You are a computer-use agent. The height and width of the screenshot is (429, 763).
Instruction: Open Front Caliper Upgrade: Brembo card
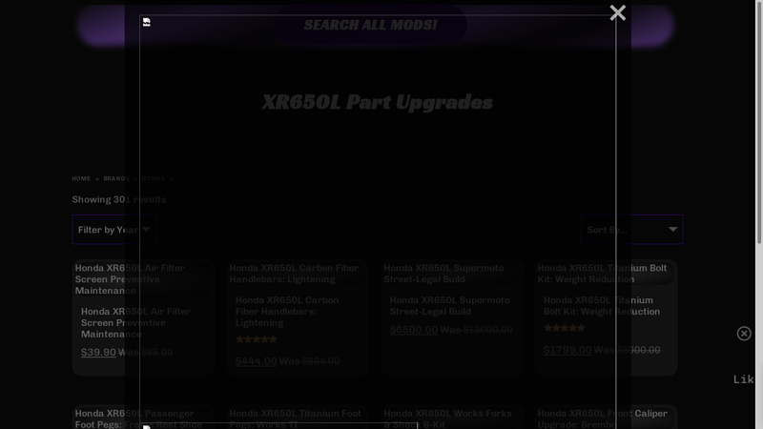[x=603, y=419]
